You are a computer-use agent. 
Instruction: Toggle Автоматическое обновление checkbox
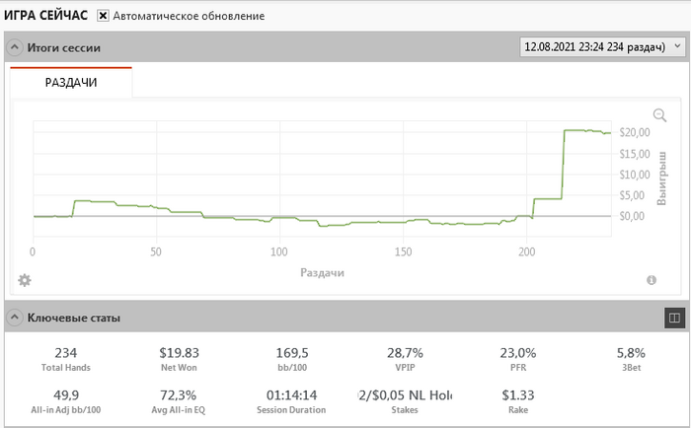pyautogui.click(x=103, y=17)
